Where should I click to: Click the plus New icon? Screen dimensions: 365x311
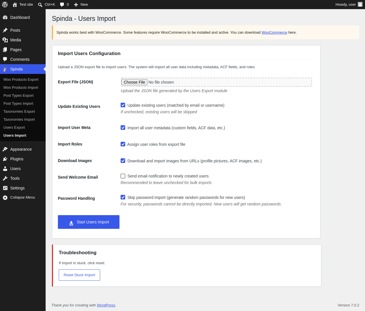tap(76, 5)
